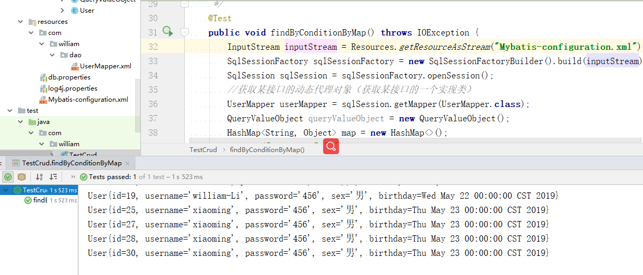Select the dao folder
The height and width of the screenshot is (275, 643).
pyautogui.click(x=75, y=55)
